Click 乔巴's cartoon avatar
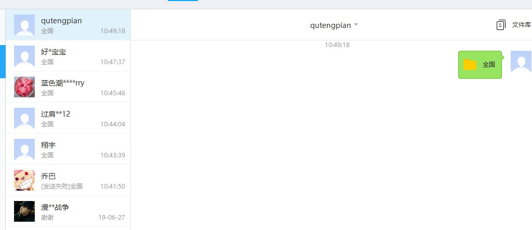Screen dimensions: 532x230 point(24,180)
